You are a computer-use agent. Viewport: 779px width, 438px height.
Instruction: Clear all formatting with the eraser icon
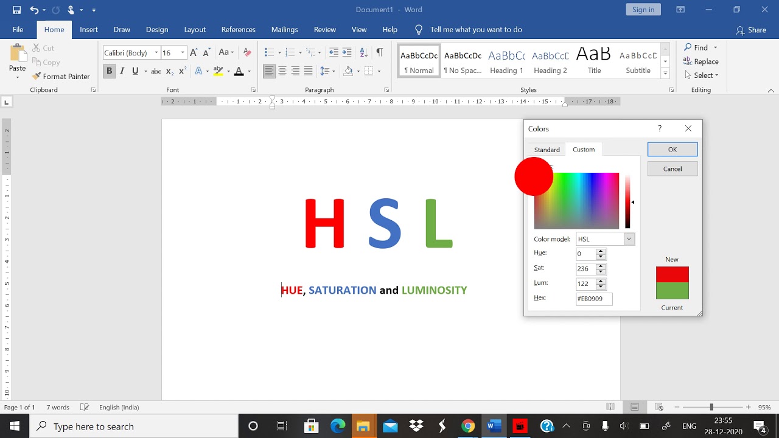coord(247,52)
